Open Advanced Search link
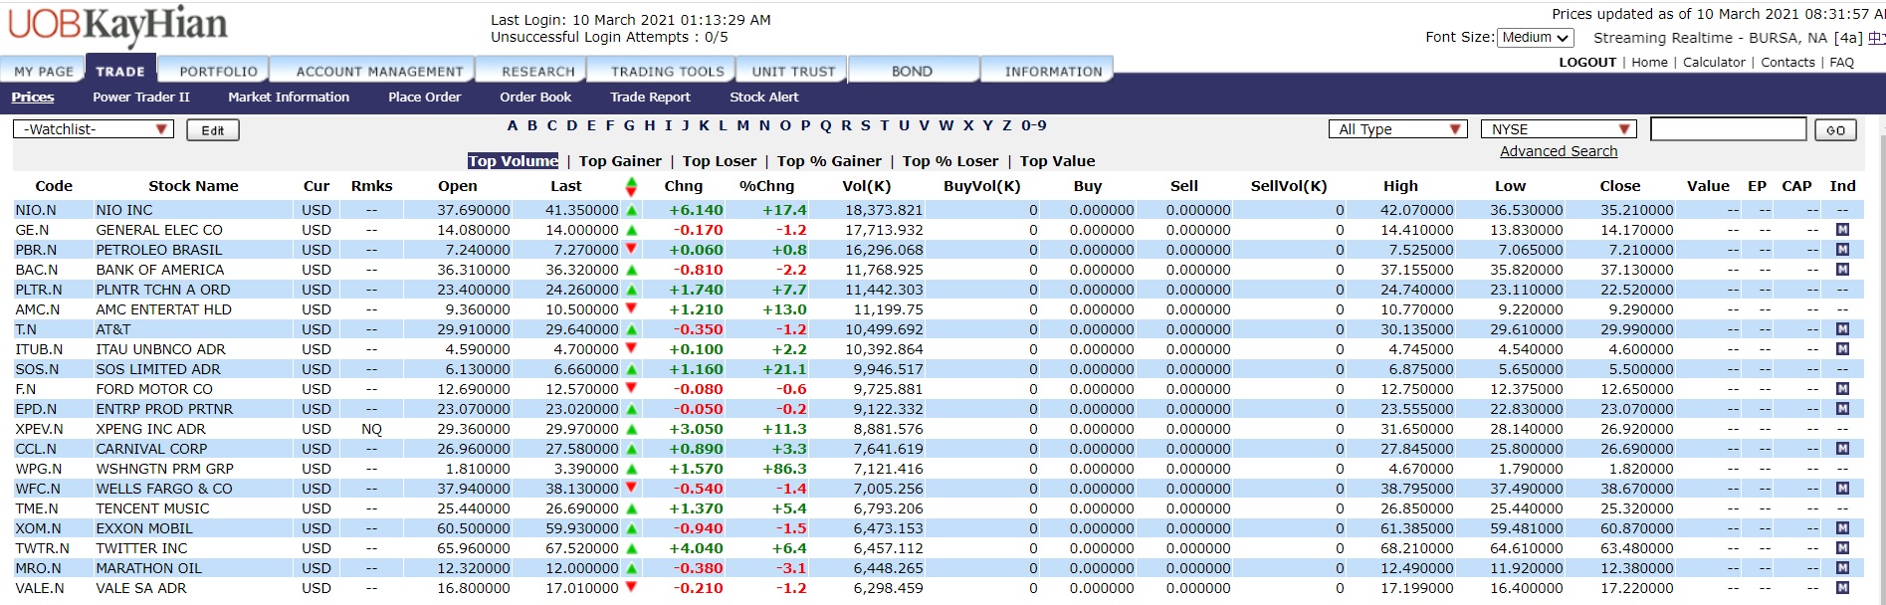Viewport: 1886px width, 605px height. [x=1559, y=151]
